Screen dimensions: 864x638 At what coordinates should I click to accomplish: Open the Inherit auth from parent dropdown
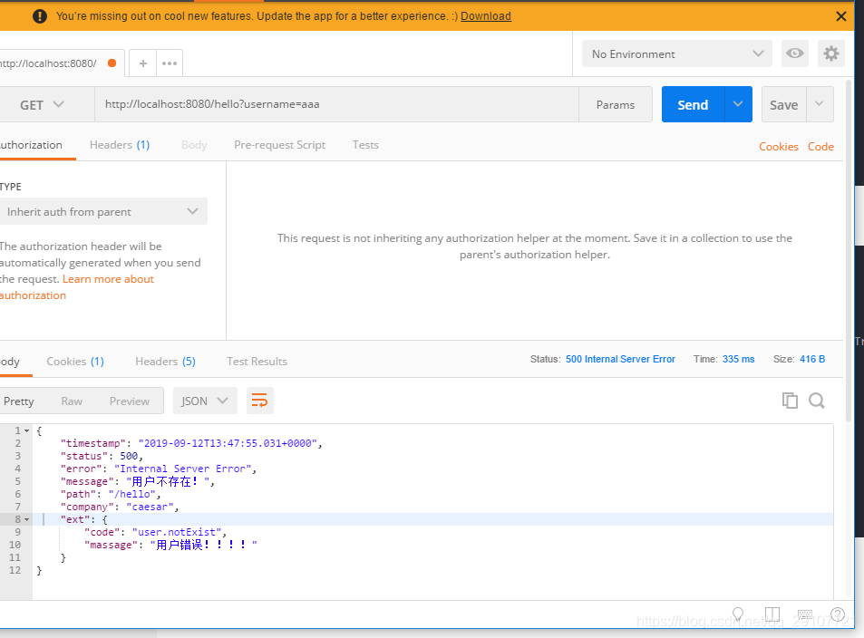tap(102, 211)
